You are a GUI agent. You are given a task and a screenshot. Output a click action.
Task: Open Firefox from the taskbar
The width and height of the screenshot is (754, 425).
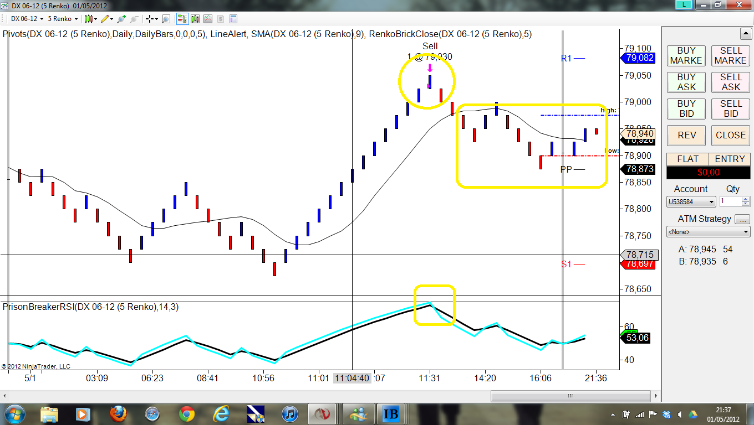(x=118, y=413)
